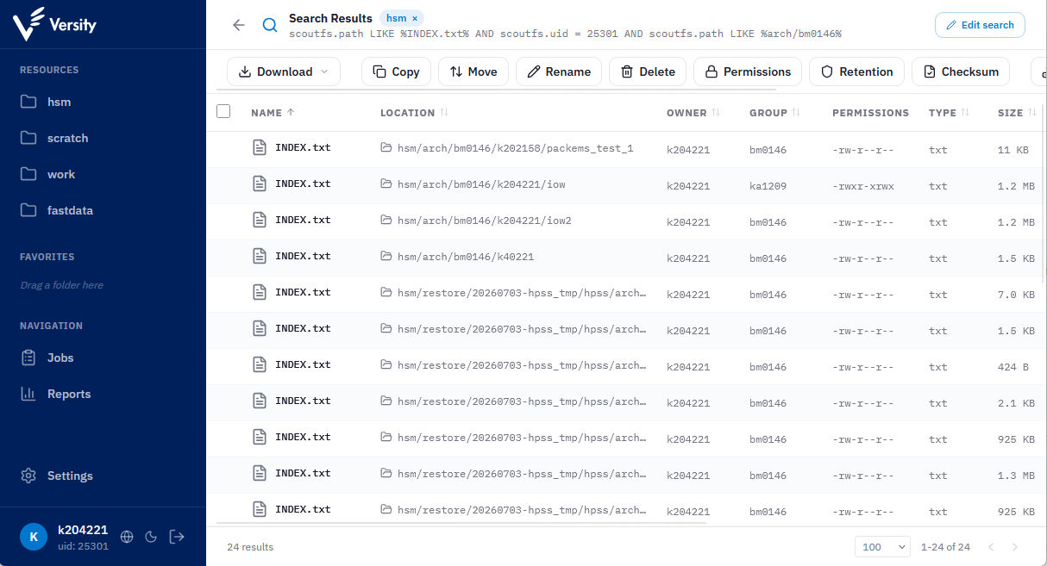Screen dimensions: 1047x566
Task: Click location hsm/arch/bm0146/k204221/iow2
Action: (x=485, y=221)
